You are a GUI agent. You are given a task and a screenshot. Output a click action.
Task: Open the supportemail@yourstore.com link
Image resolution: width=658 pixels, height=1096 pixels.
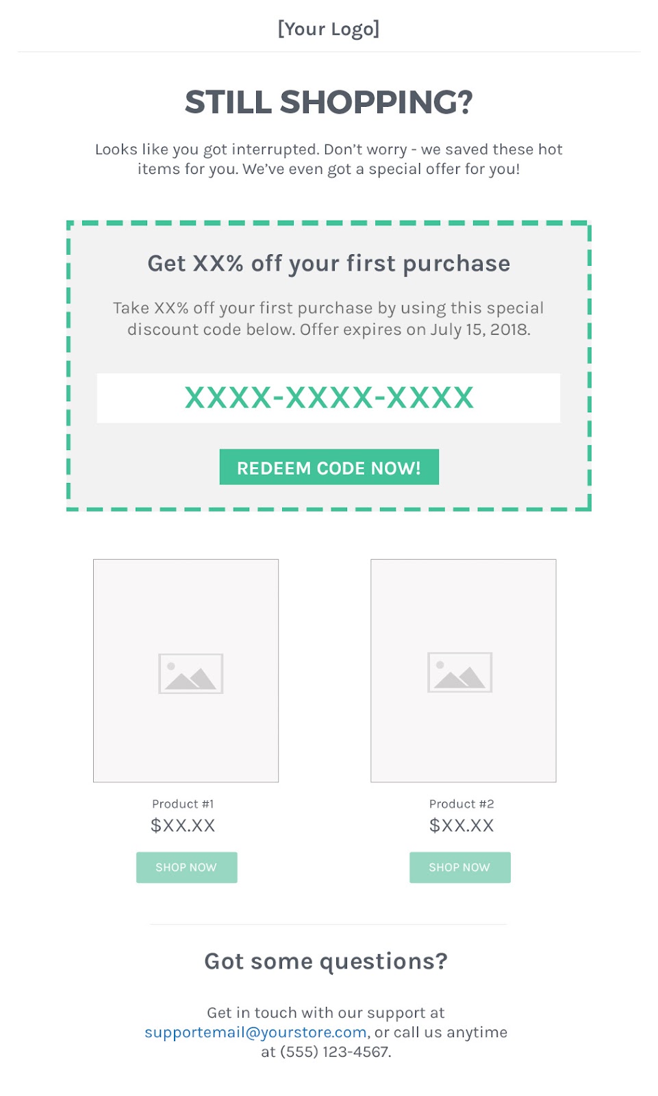(255, 1032)
